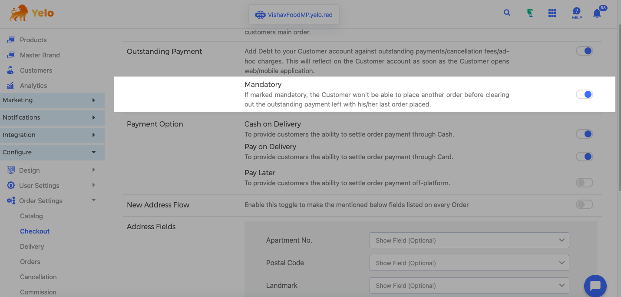Viewport: 621px width, 297px height.
Task: Enable the Pay Later toggle
Action: point(584,183)
